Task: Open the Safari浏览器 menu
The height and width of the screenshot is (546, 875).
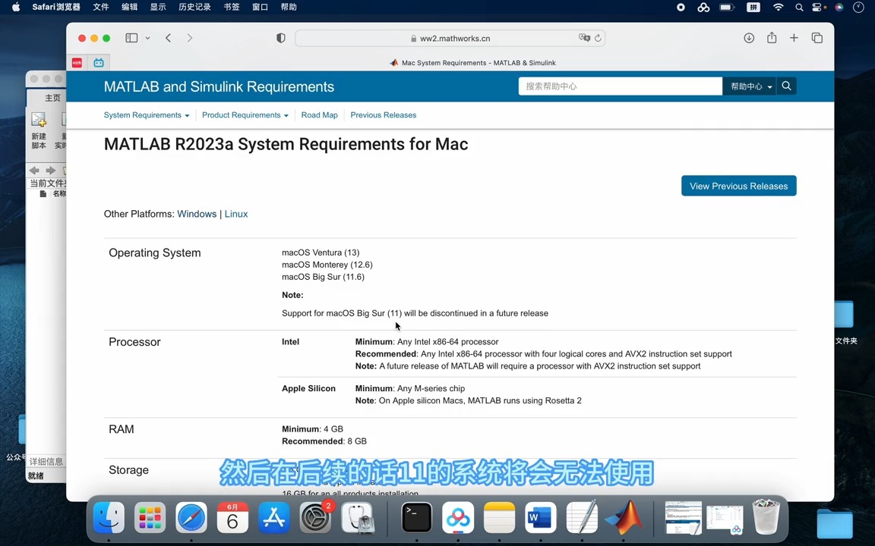Action: click(x=55, y=8)
